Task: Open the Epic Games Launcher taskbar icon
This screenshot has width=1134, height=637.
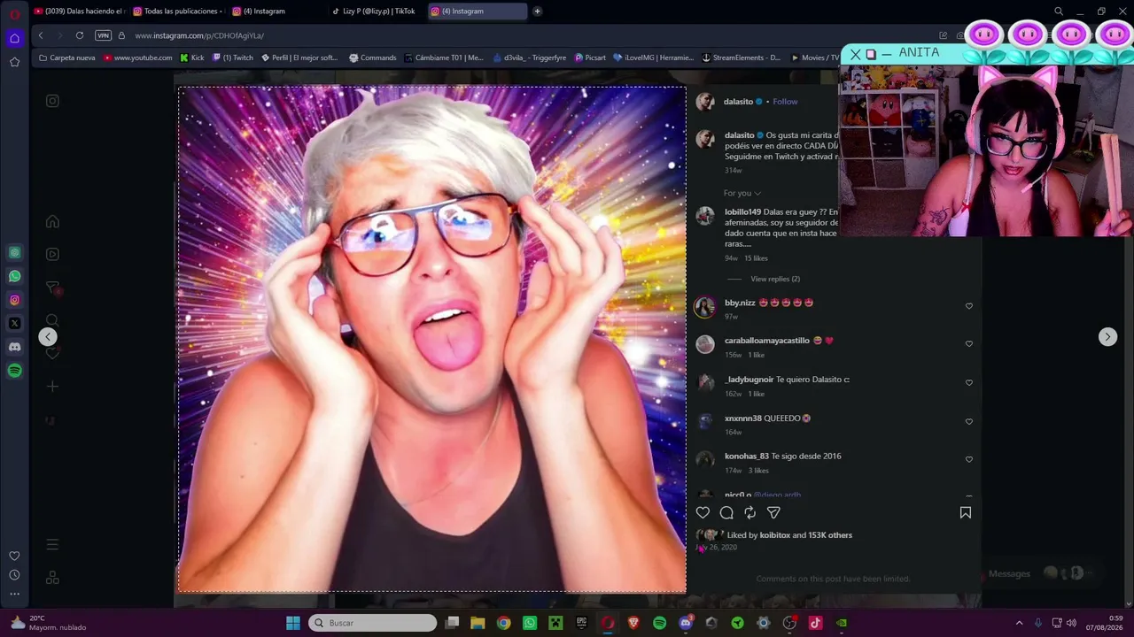Action: pos(581,623)
